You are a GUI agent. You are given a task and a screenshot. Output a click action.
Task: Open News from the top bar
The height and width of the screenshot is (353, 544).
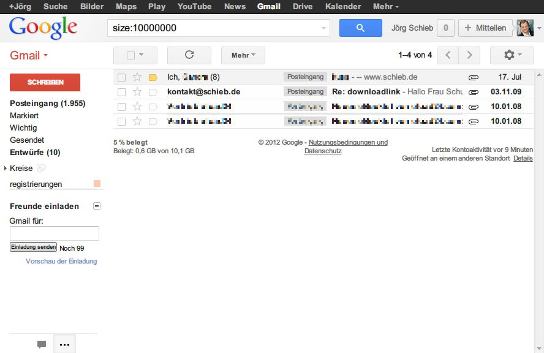[235, 7]
